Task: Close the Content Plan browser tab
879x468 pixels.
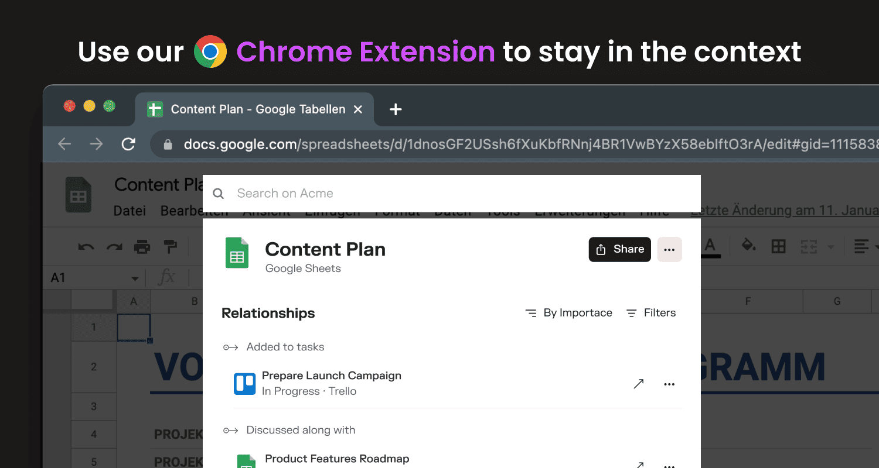Action: (x=359, y=109)
